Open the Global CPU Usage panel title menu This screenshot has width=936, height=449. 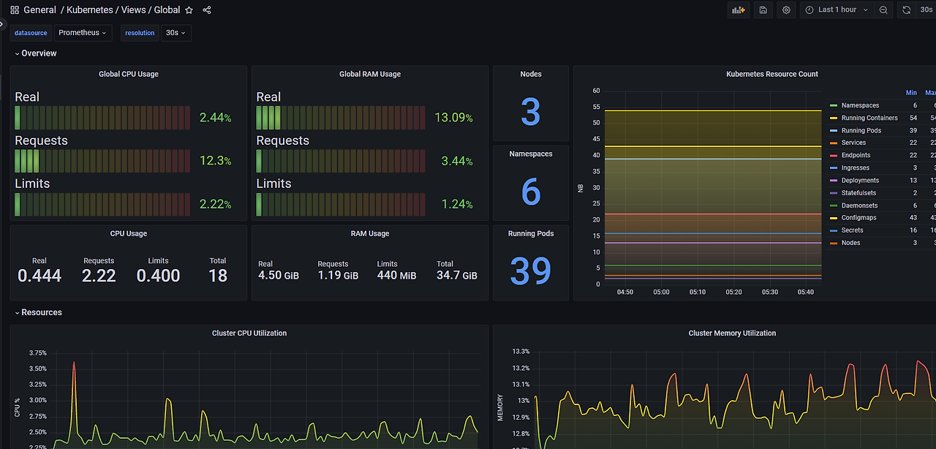pyautogui.click(x=128, y=74)
